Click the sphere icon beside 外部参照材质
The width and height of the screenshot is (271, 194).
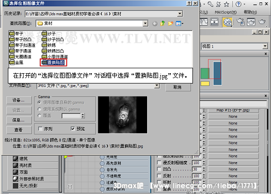15,179
